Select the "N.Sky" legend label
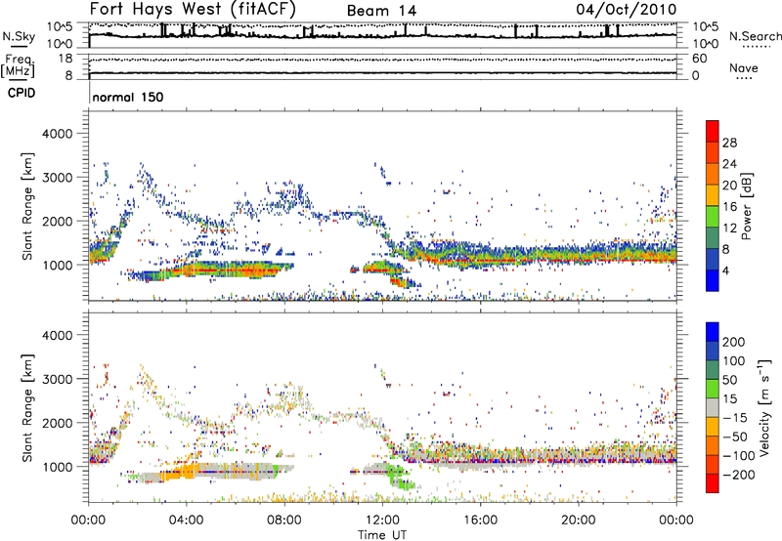The image size is (782, 541). coord(19,36)
